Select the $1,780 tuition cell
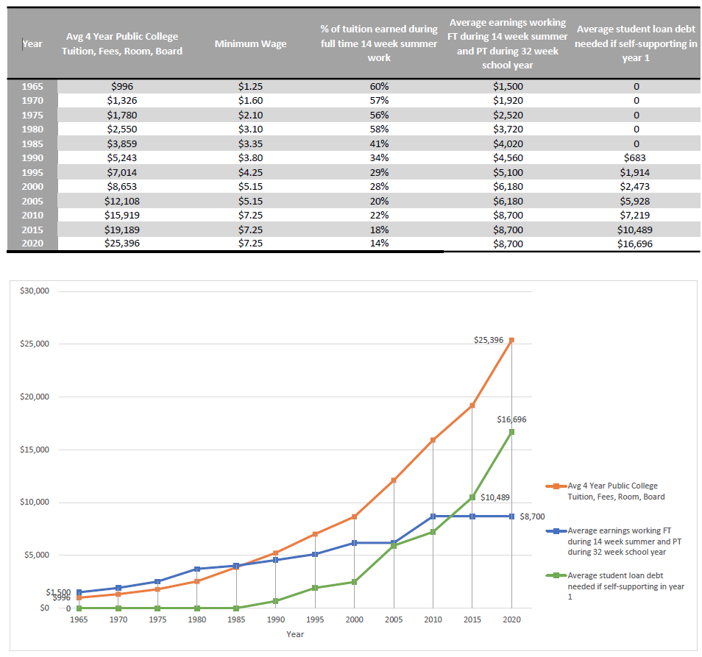Image resolution: width=702 pixels, height=657 pixels. 122,115
